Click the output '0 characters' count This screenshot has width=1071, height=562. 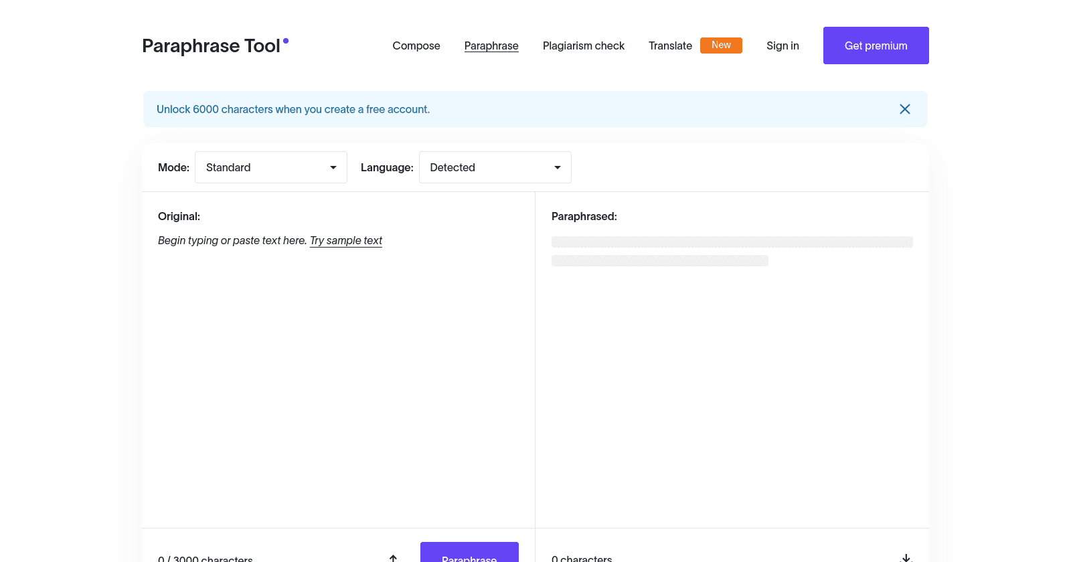pos(582,559)
